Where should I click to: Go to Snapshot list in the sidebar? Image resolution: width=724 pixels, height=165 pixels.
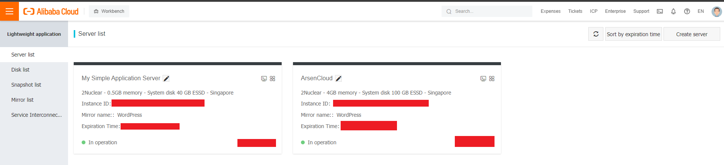26,85
